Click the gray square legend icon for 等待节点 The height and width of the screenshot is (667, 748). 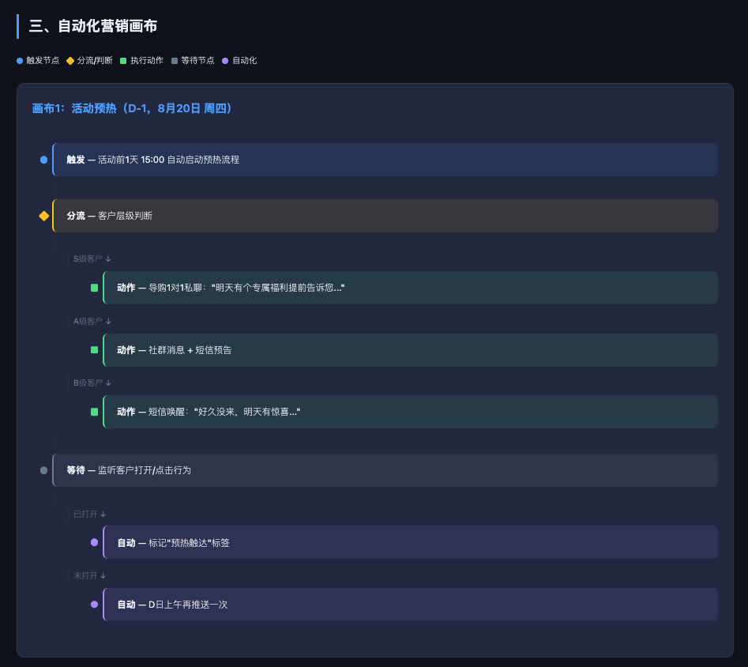click(x=174, y=61)
